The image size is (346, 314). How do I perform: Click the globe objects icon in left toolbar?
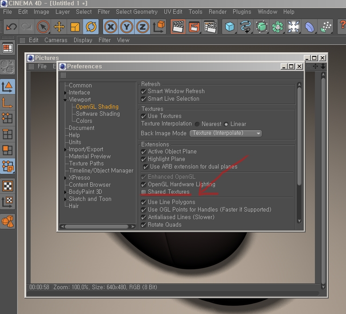(8, 67)
